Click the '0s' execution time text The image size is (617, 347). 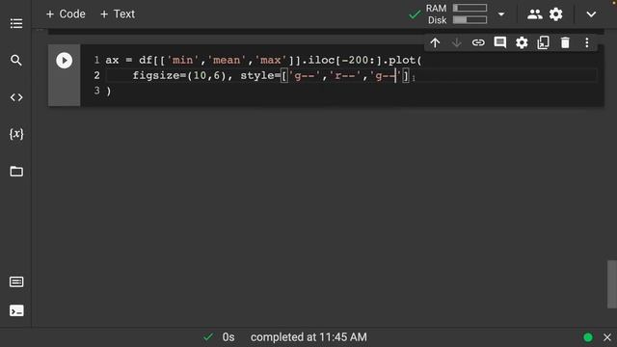[x=228, y=337]
